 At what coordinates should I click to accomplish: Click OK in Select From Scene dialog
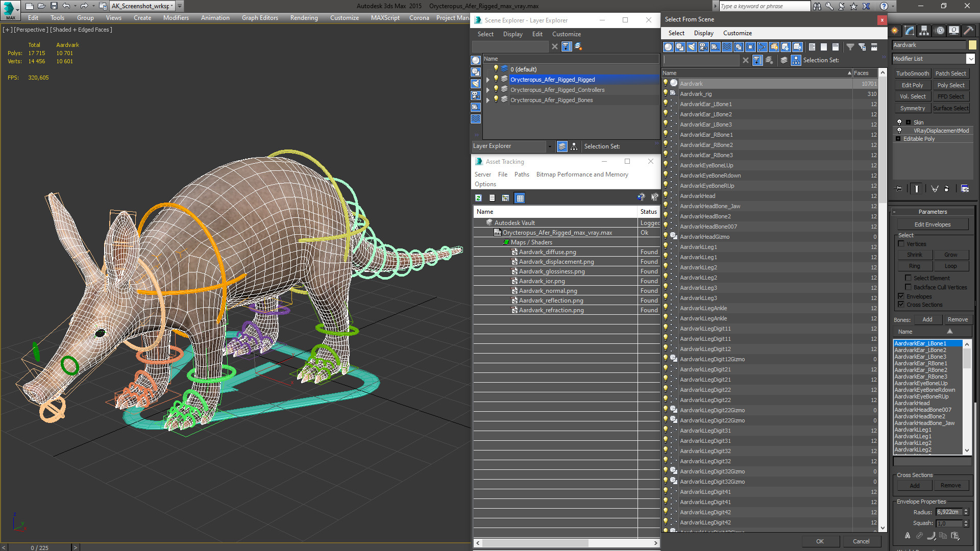point(820,541)
